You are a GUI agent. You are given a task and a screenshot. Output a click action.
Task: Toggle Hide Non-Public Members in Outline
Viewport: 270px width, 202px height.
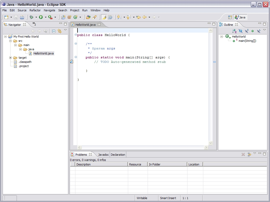[x=253, y=31]
